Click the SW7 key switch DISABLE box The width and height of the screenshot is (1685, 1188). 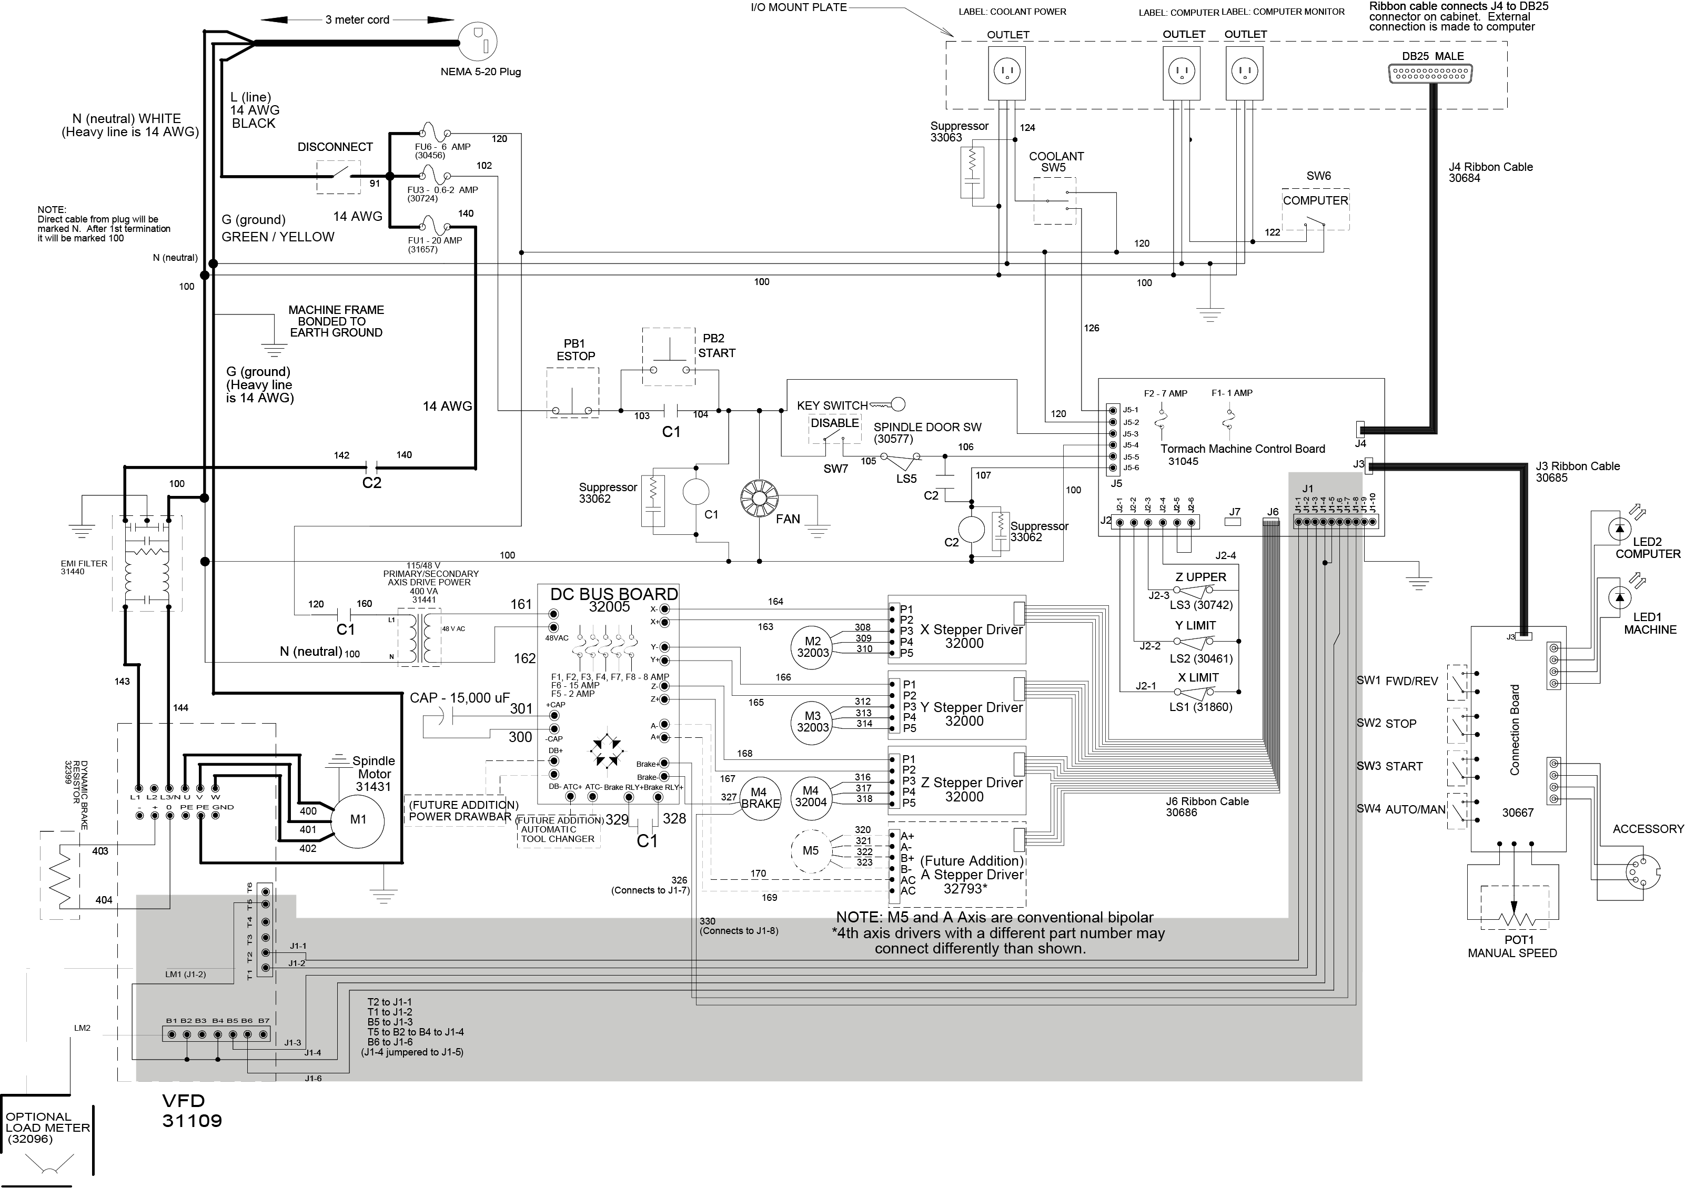coord(834,429)
